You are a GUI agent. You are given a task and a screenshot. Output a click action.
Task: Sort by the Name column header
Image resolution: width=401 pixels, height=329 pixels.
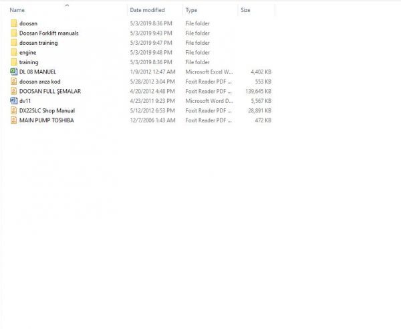tap(17, 10)
